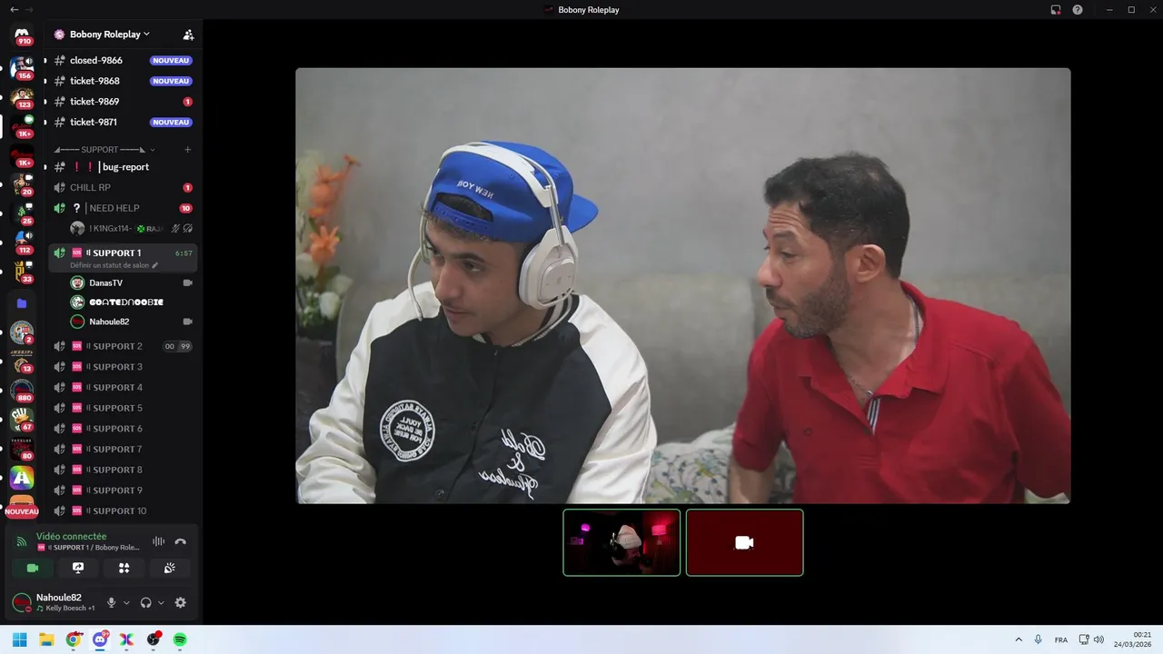Open Chrome from taskbar
1163x654 pixels.
pos(74,639)
